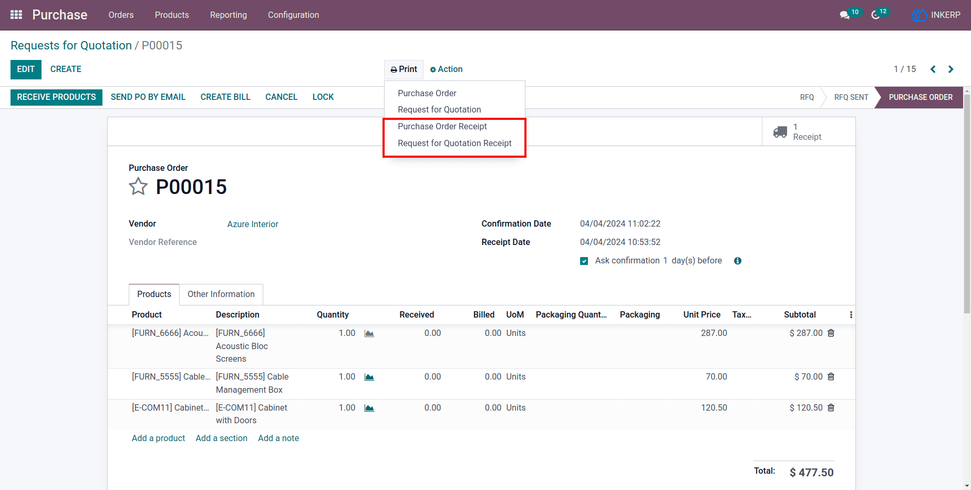Open the Reporting menu

point(229,15)
